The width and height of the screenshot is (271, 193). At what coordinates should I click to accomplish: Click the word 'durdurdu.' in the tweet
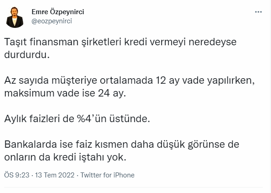click(x=27, y=55)
